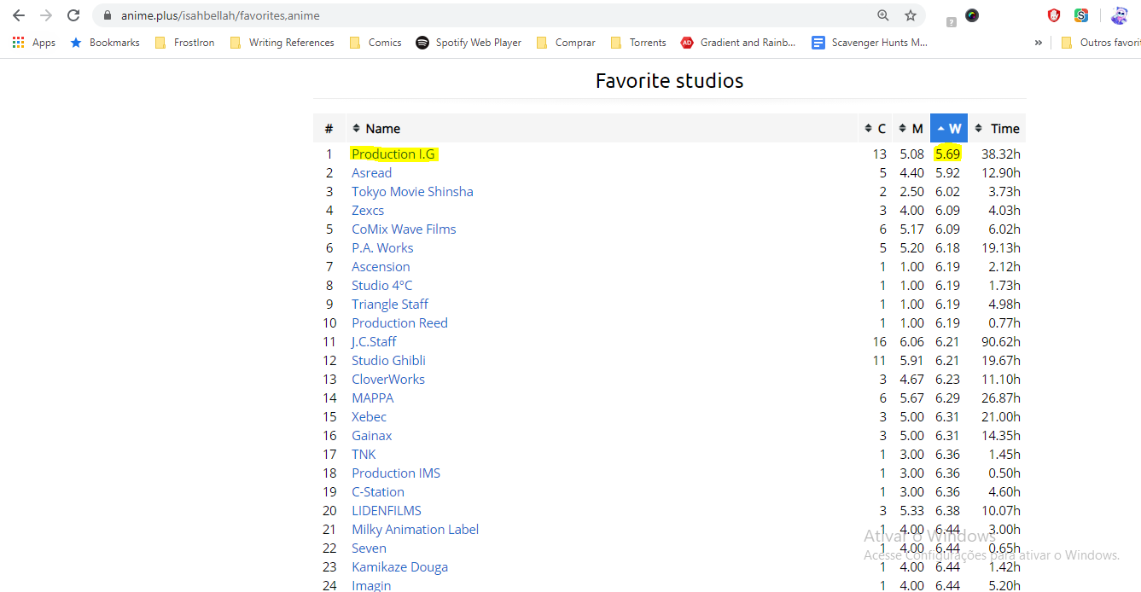
Task: Open the Apps shortcut in bookmarks bar
Action: pos(34,43)
